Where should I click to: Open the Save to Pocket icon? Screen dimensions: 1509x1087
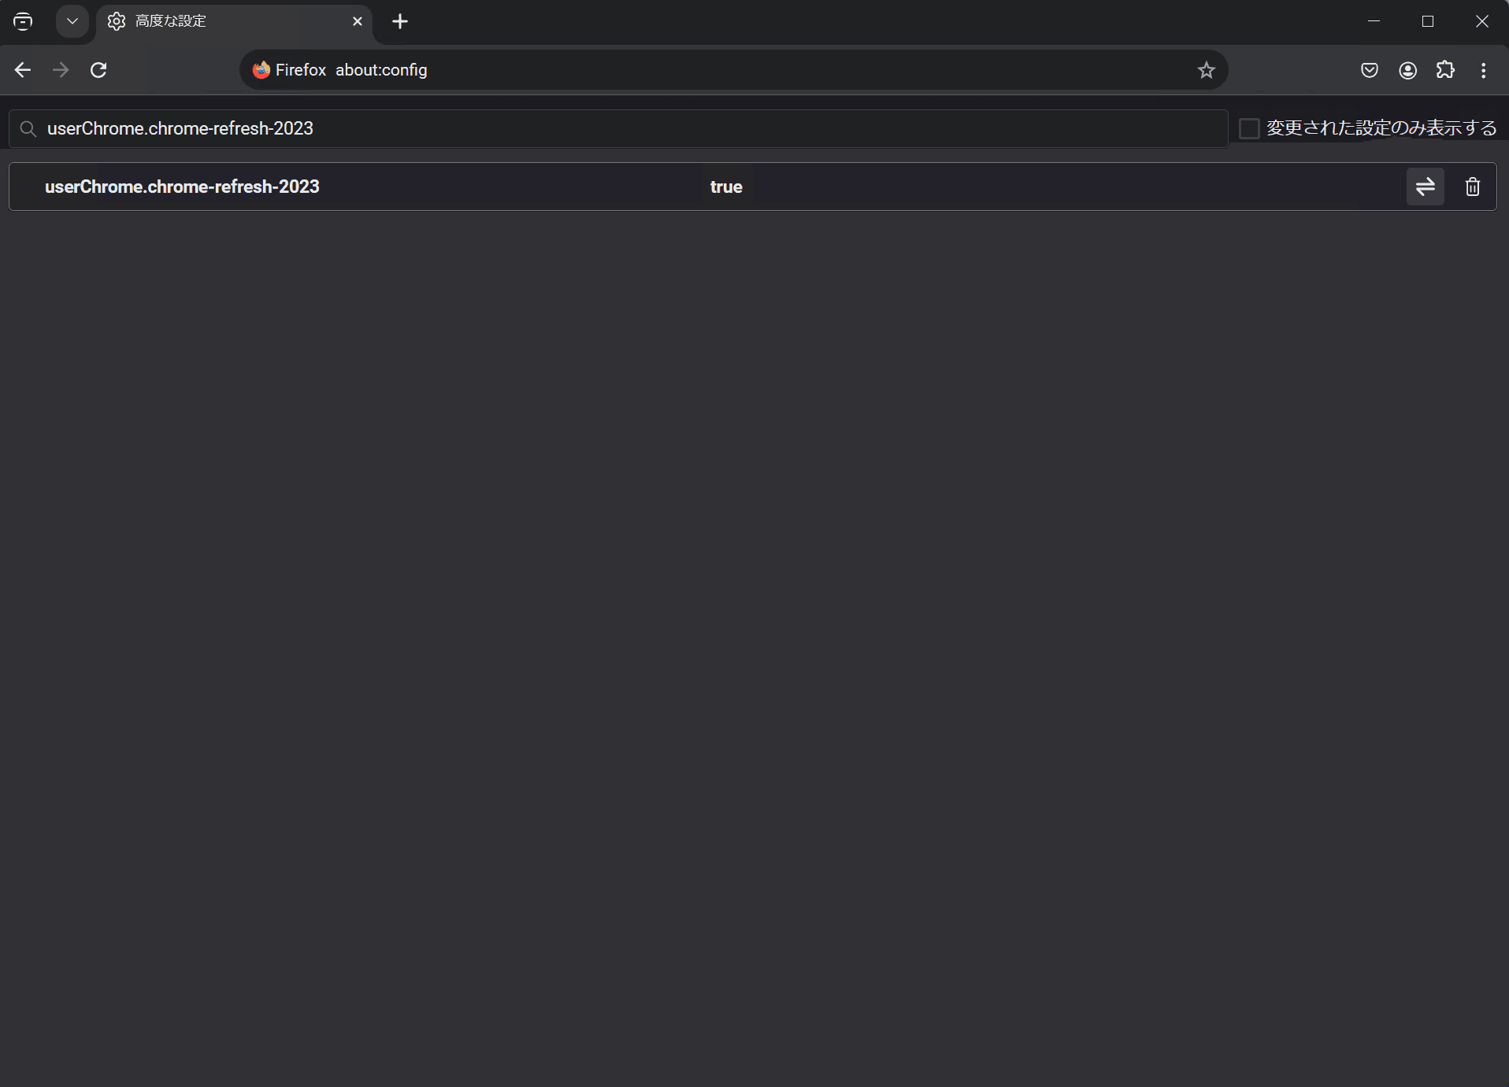coord(1370,70)
